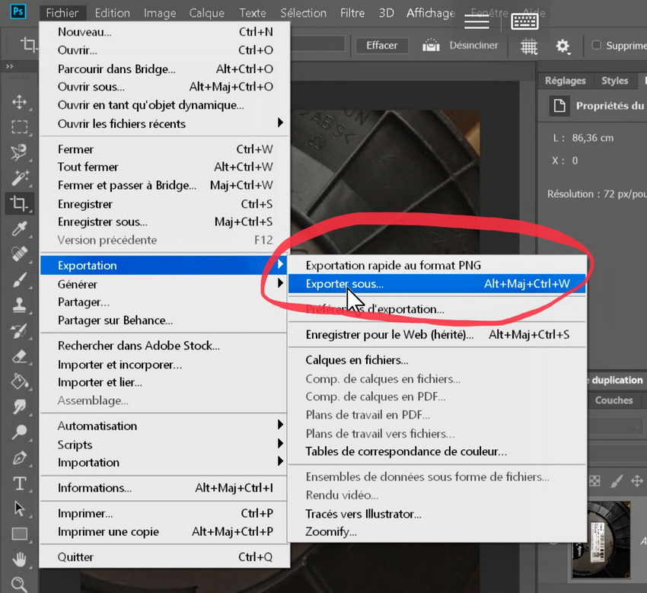Screen dimensions: 647x593
Task: Switch to the Réglages tab
Action: coord(565,81)
